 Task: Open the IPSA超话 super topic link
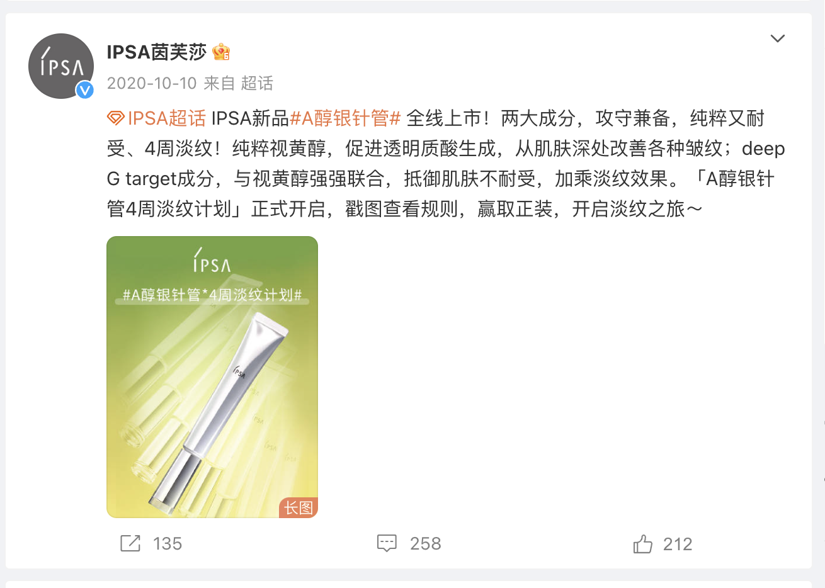click(x=167, y=118)
